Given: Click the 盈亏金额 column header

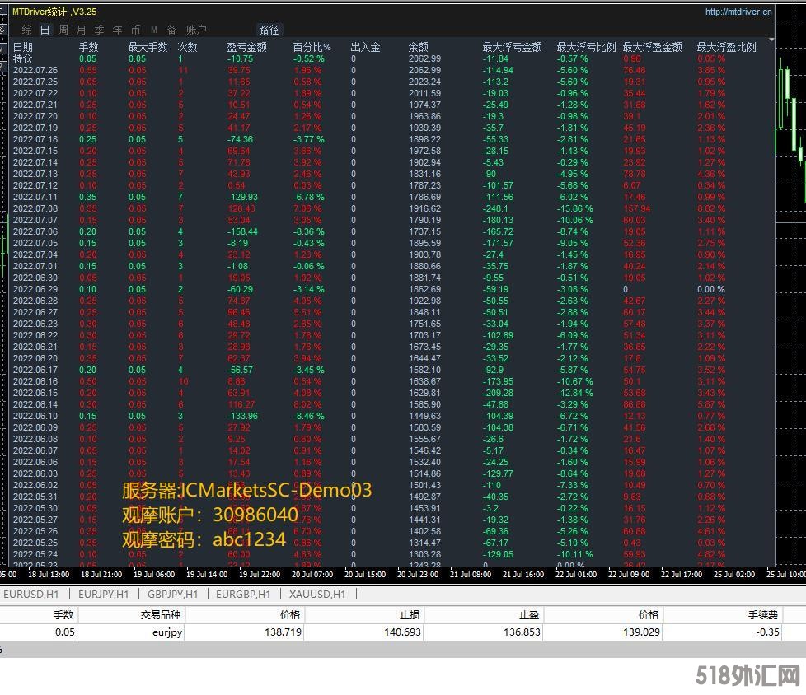Looking at the screenshot, I should click(x=246, y=47).
